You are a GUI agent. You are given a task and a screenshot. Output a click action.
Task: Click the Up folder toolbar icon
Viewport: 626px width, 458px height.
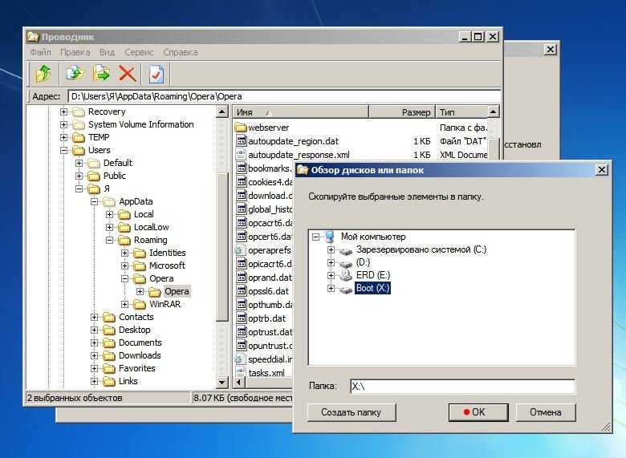coord(43,74)
